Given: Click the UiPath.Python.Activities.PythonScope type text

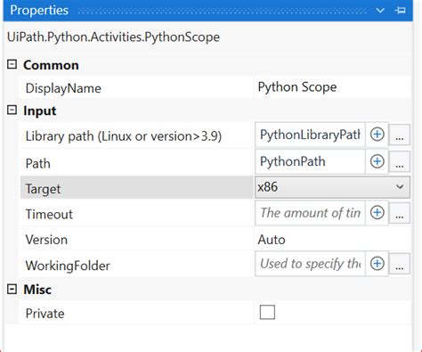Looking at the screenshot, I should [113, 37].
